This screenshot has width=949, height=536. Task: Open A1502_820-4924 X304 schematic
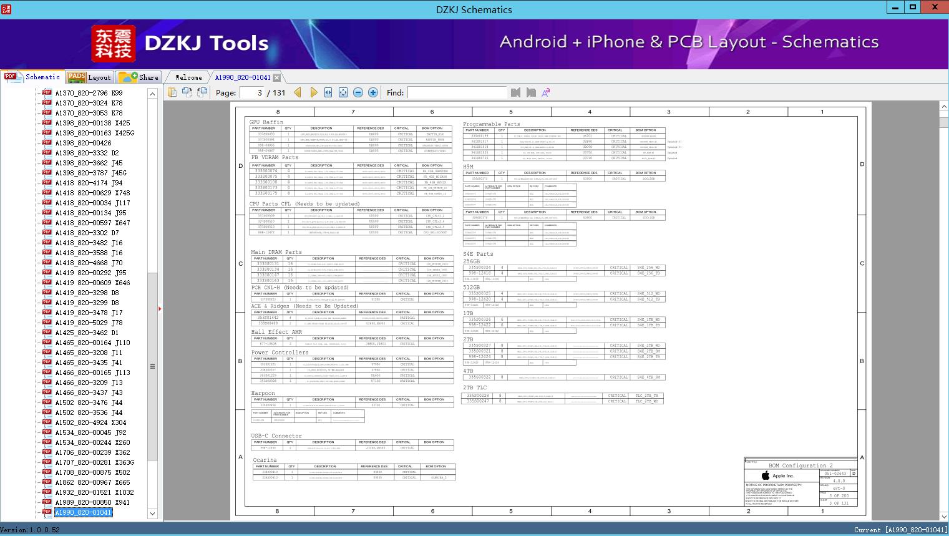coord(90,422)
